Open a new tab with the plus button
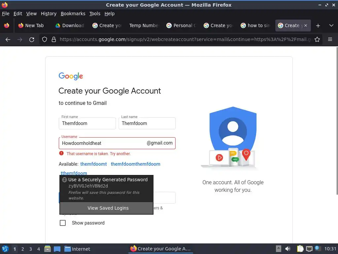 click(x=318, y=26)
